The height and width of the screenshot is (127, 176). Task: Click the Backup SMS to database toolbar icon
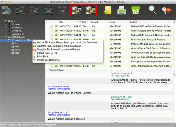point(6,10)
